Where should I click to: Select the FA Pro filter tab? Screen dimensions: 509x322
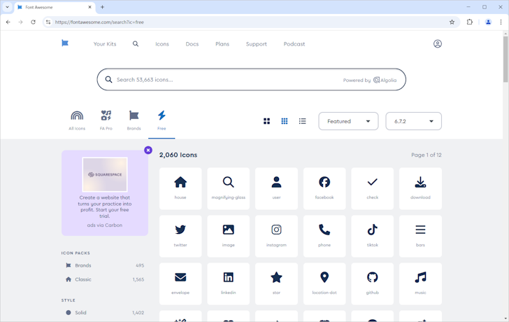point(106,120)
